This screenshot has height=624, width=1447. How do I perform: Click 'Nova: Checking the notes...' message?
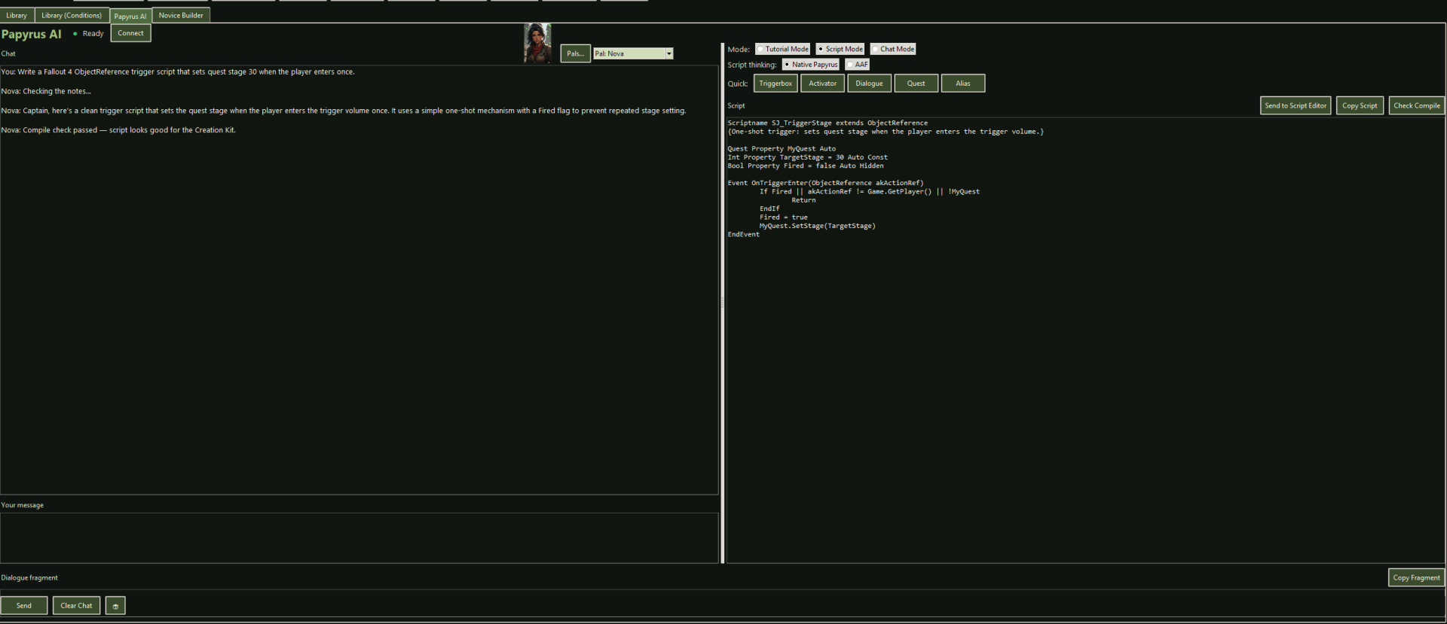pyautogui.click(x=46, y=91)
